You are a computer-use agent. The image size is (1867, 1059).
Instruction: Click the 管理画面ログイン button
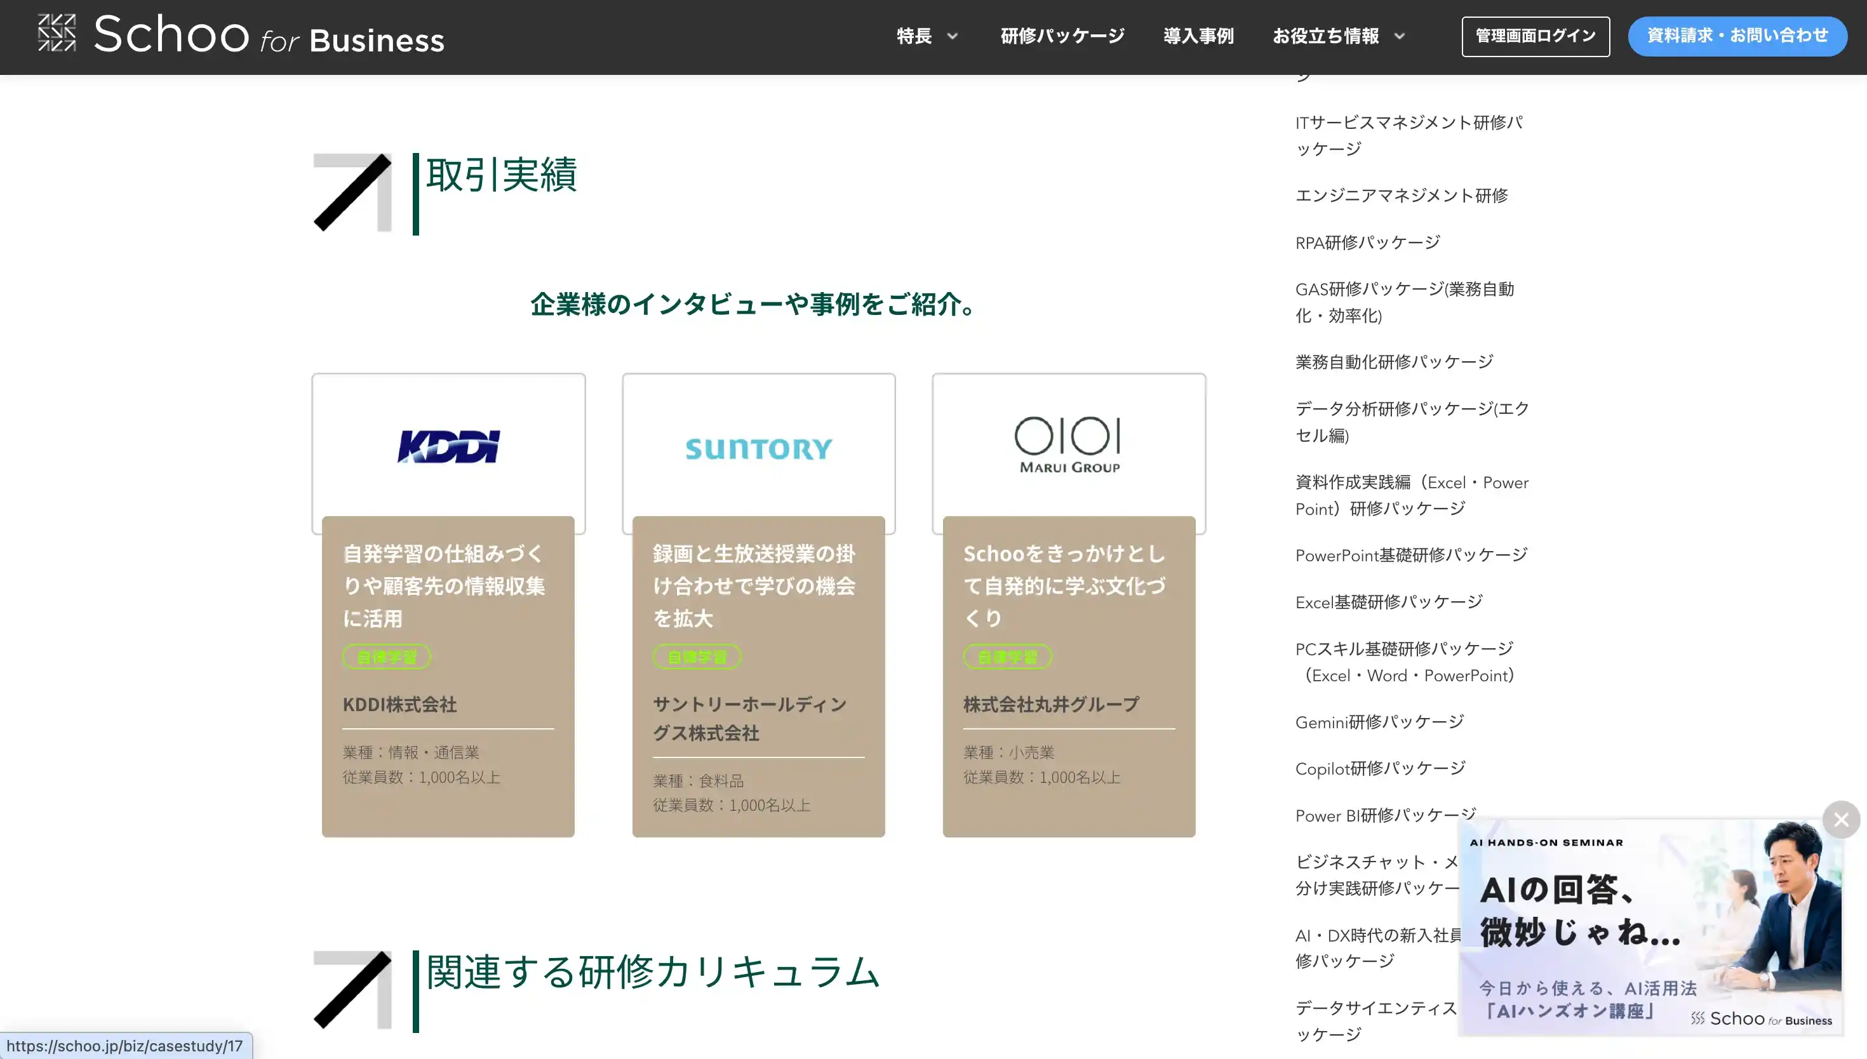(x=1536, y=36)
